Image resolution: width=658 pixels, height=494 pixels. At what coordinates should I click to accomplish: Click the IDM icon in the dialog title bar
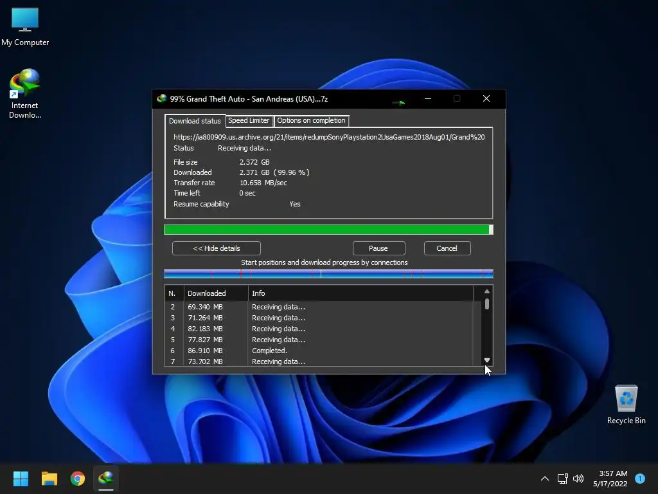161,98
